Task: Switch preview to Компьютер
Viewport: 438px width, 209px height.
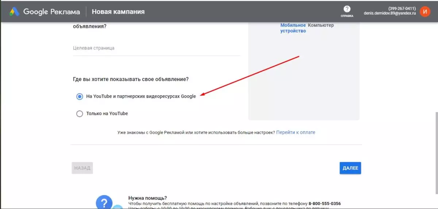Action: 321,25
